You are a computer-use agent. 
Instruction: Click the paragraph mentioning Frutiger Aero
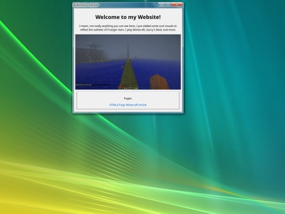point(128,28)
